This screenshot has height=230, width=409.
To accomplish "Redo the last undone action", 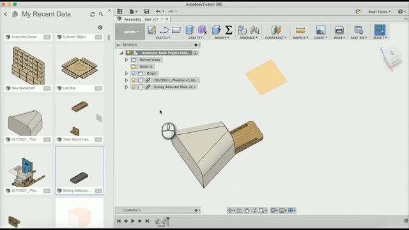I will pos(171,11).
